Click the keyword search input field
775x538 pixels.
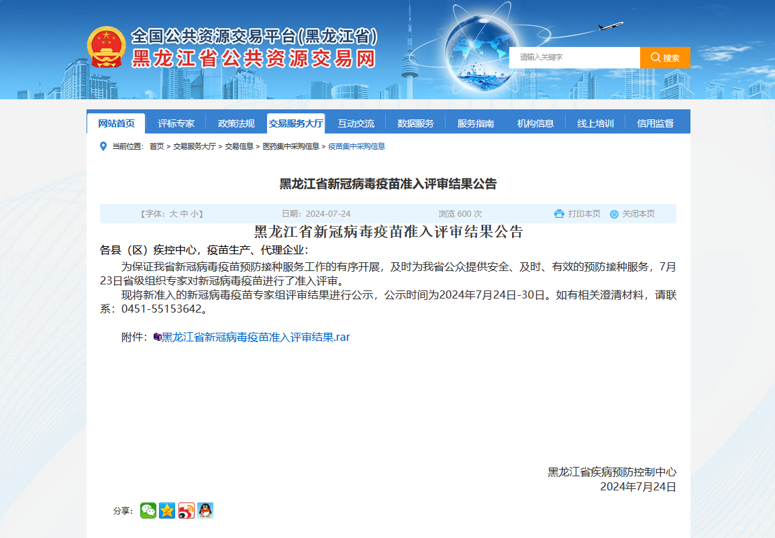(x=574, y=57)
